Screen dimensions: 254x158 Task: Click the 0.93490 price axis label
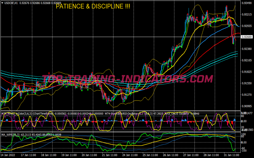click(x=247, y=3)
